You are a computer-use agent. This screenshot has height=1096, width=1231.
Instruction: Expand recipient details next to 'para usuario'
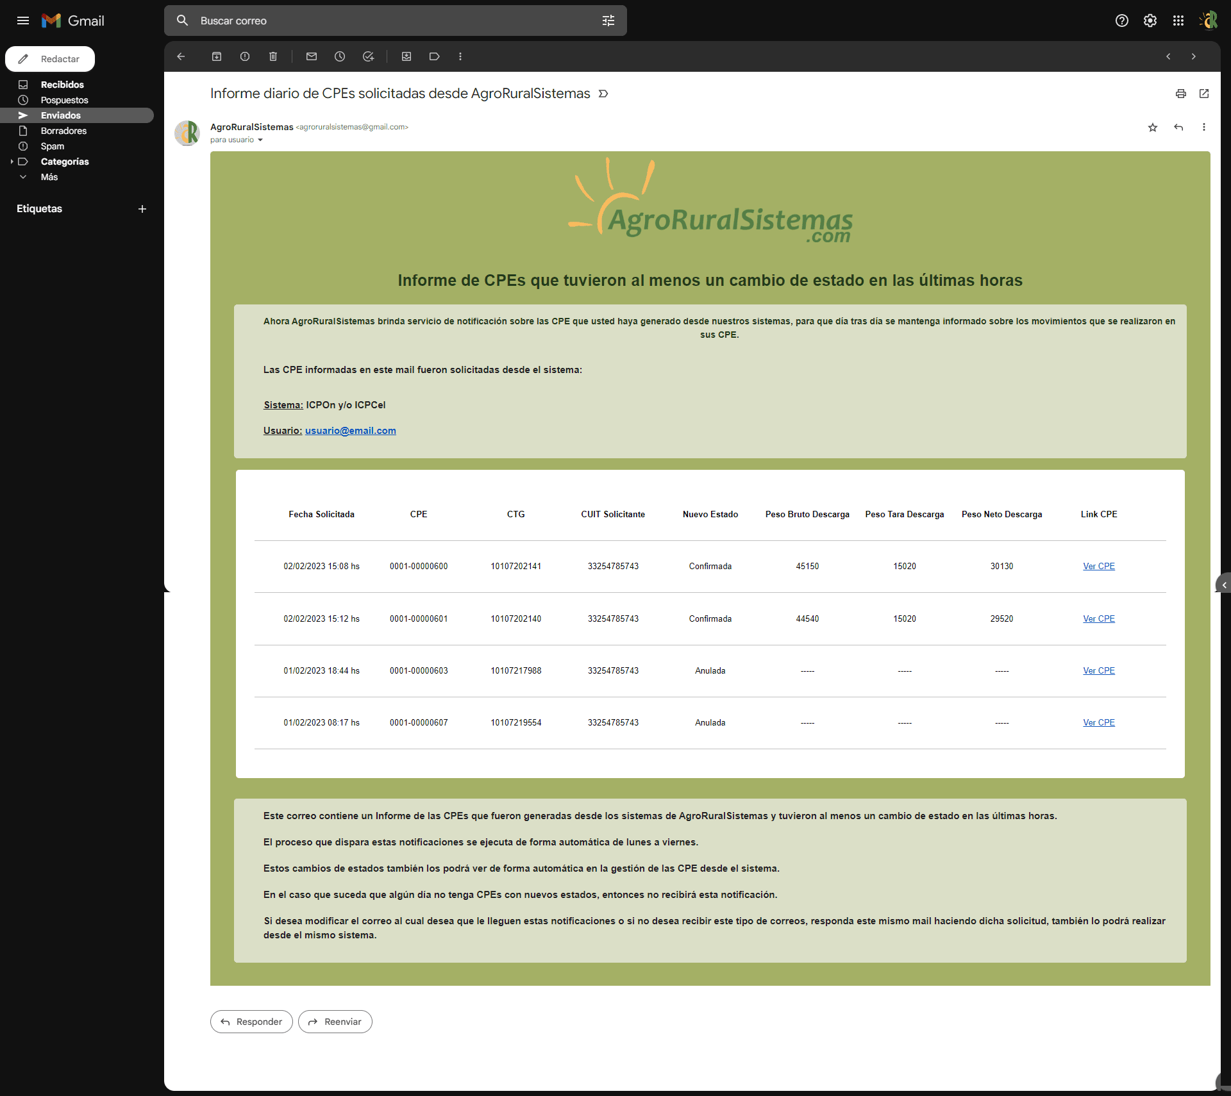[260, 140]
